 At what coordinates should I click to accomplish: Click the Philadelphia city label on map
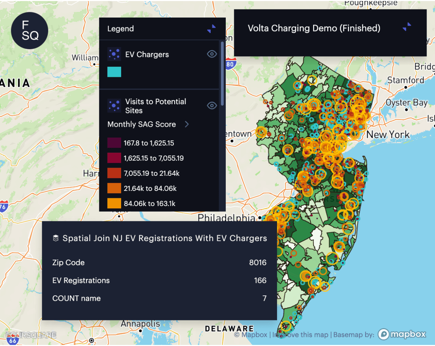pos(226,218)
